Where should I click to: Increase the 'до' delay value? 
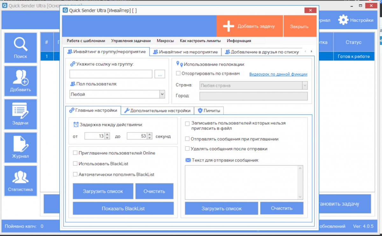pos(150,135)
